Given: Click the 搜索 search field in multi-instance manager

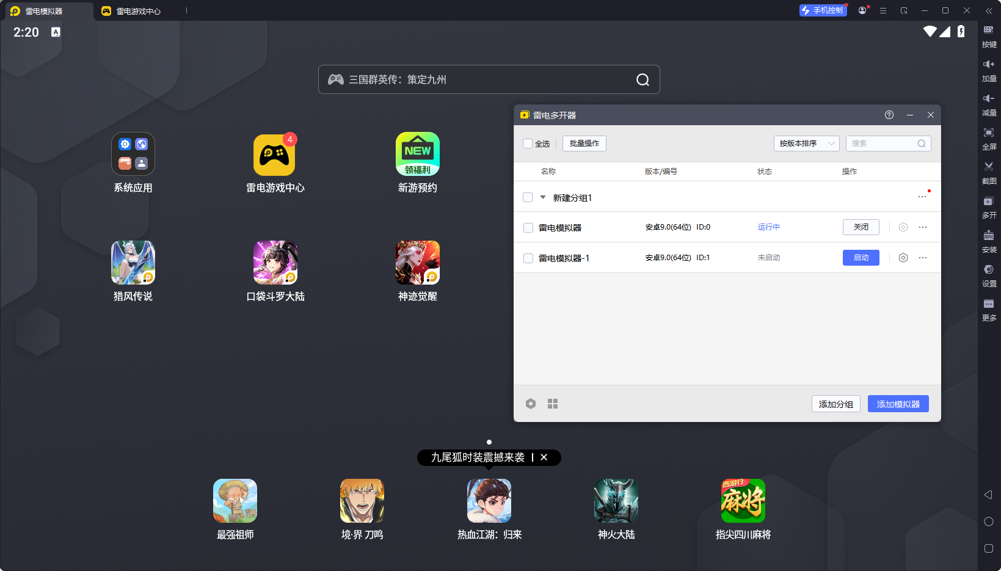Looking at the screenshot, I should pyautogui.click(x=883, y=144).
